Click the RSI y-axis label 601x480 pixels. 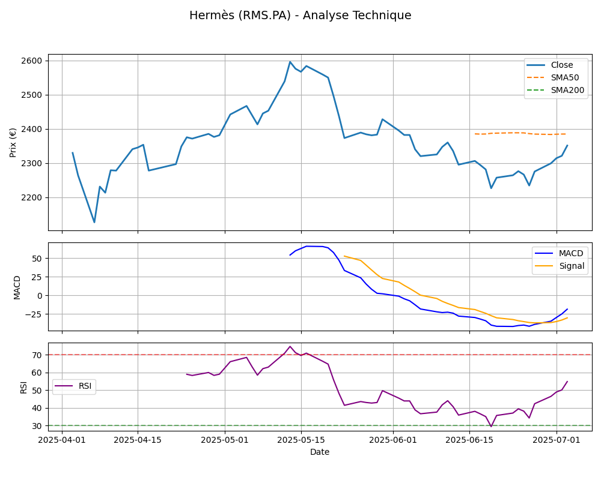(x=23, y=388)
